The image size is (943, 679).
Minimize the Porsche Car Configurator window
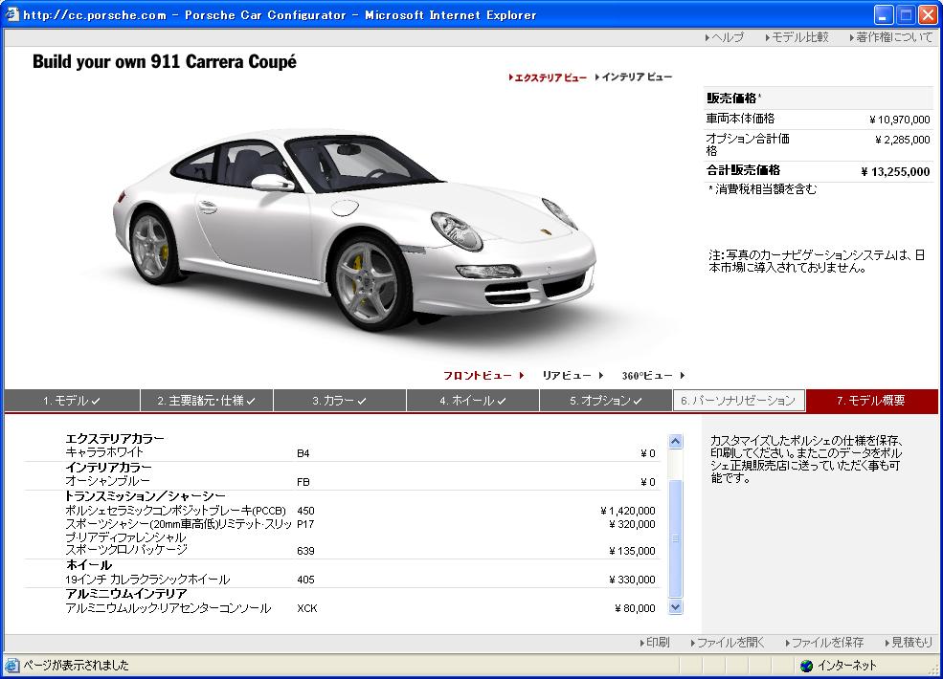point(884,14)
